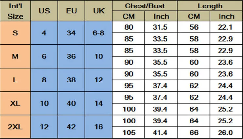
Task: Select the M size cell
Action: [x=15, y=57]
